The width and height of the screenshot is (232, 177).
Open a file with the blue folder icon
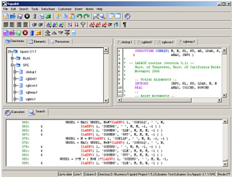(13, 16)
